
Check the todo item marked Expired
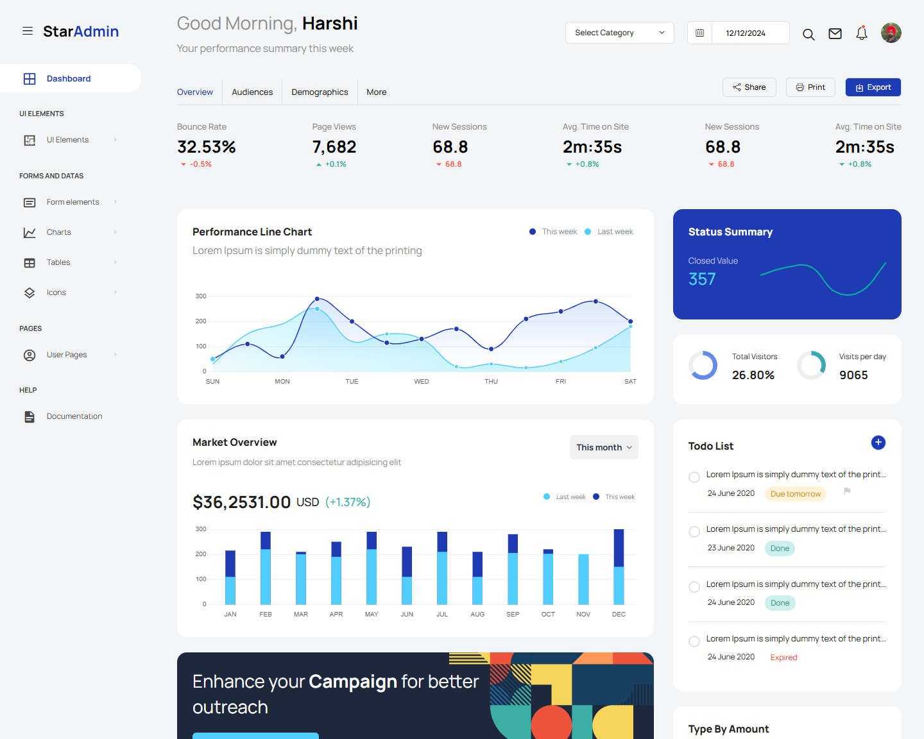coord(694,641)
